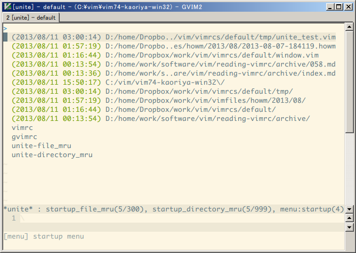Click the blue > prompt marker

point(5,29)
